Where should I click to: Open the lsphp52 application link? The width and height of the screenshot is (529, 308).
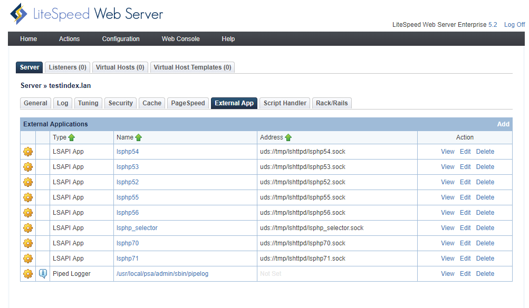(128, 182)
